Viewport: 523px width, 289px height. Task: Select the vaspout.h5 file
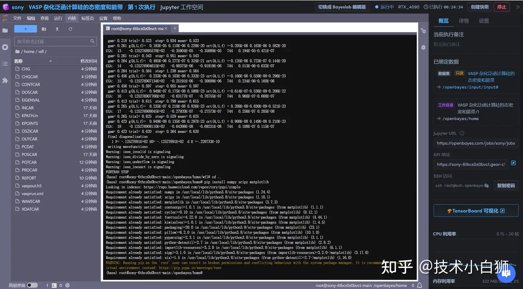[x=56, y=186]
